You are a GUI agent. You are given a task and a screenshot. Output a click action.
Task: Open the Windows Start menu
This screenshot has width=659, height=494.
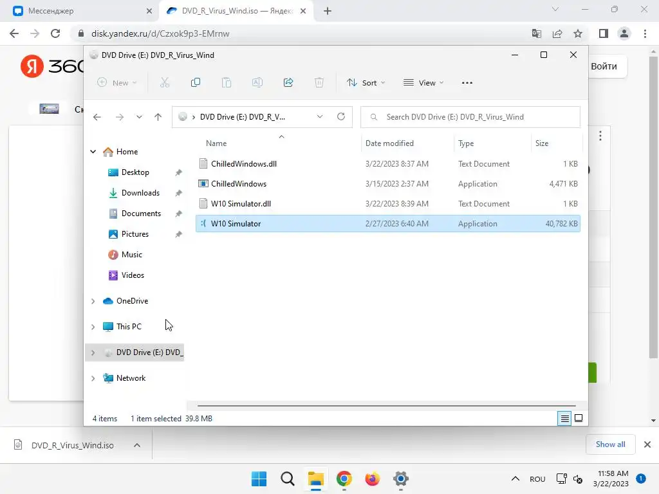point(259,479)
